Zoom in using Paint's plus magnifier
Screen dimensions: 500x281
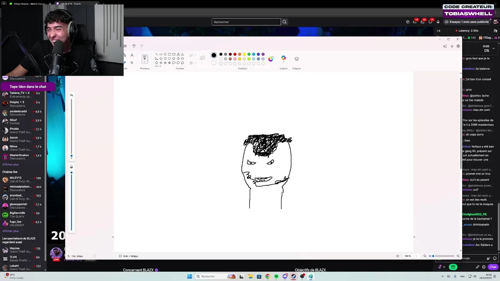(x=457, y=256)
